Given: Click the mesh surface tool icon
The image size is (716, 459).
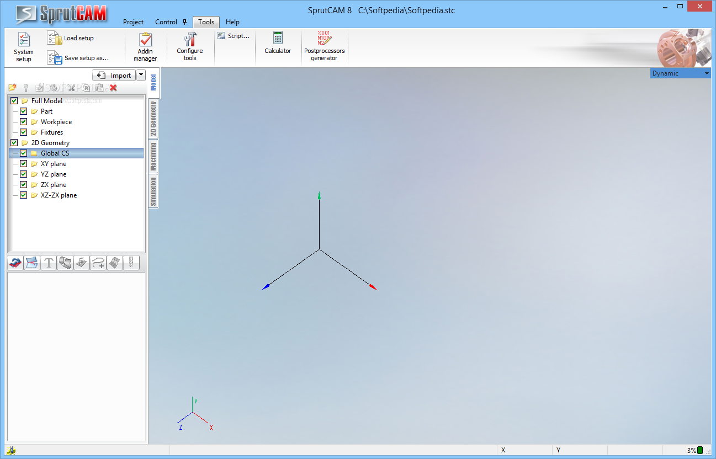Looking at the screenshot, I should 115,263.
